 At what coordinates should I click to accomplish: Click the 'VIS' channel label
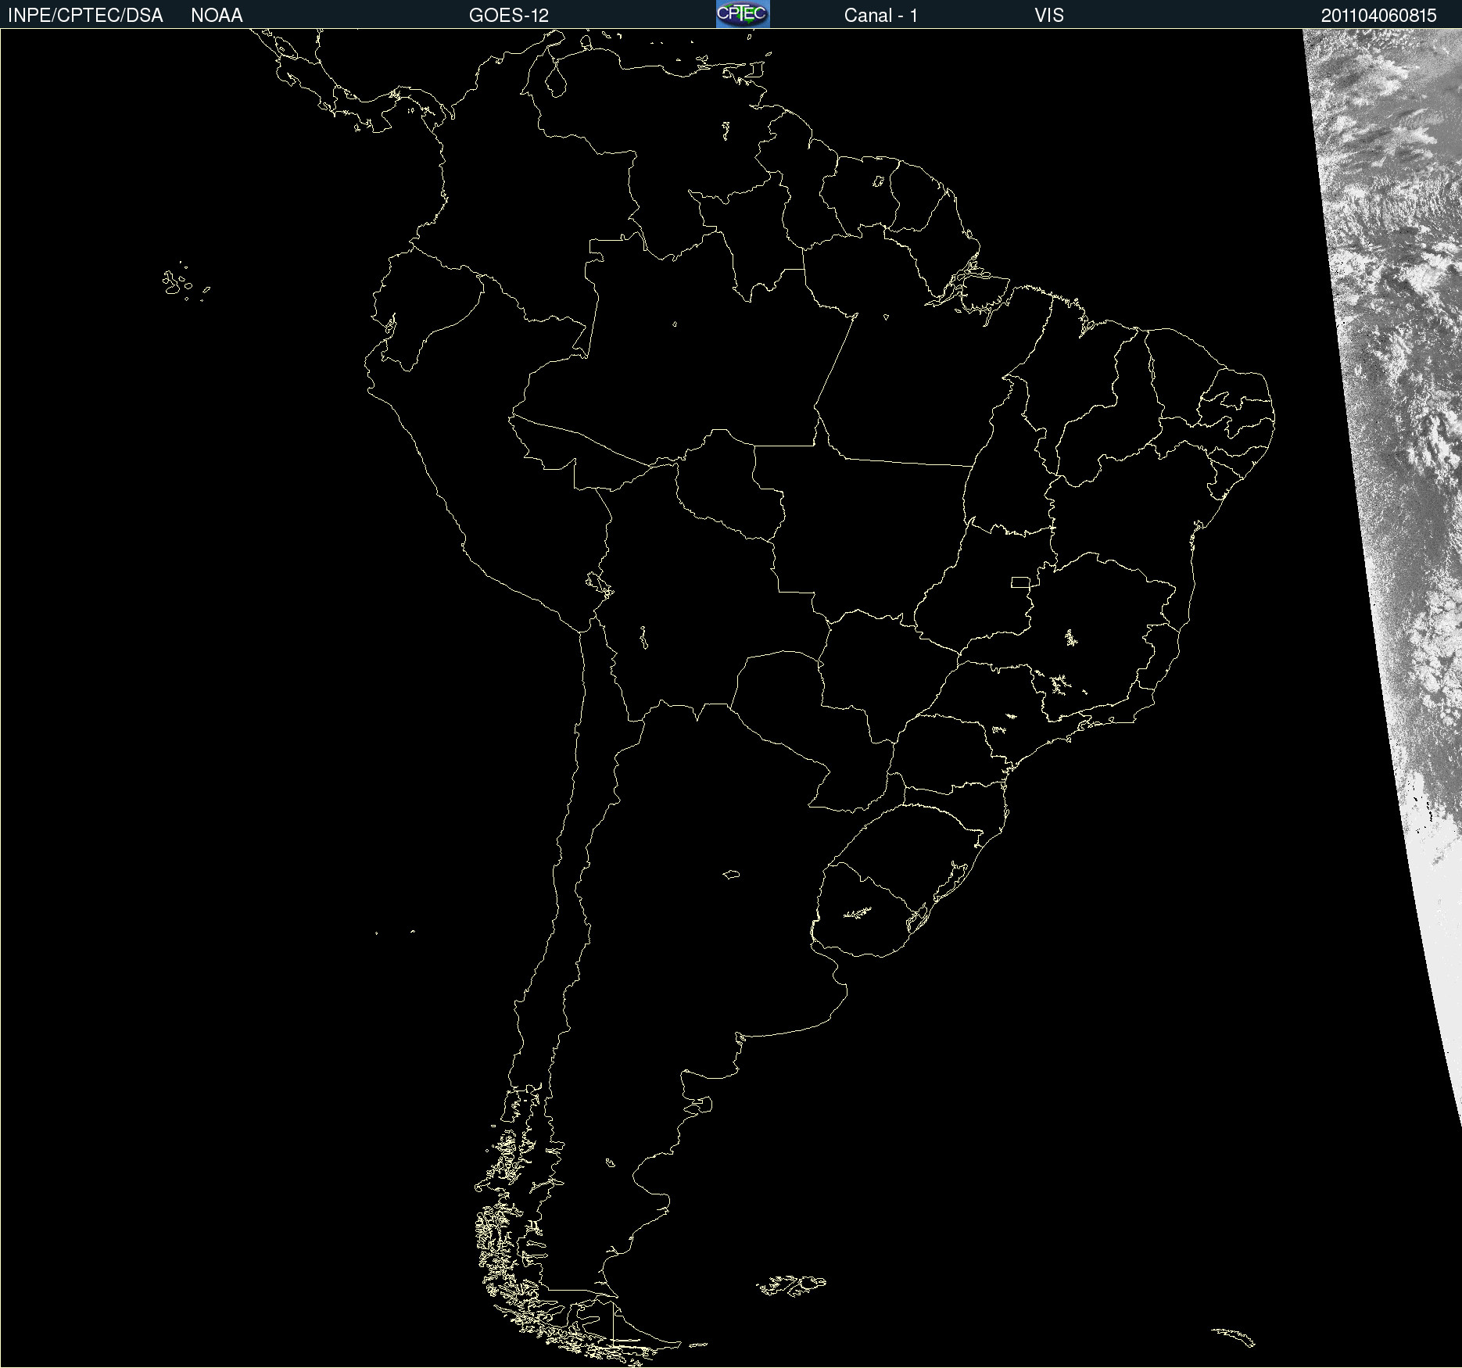(x=1049, y=16)
